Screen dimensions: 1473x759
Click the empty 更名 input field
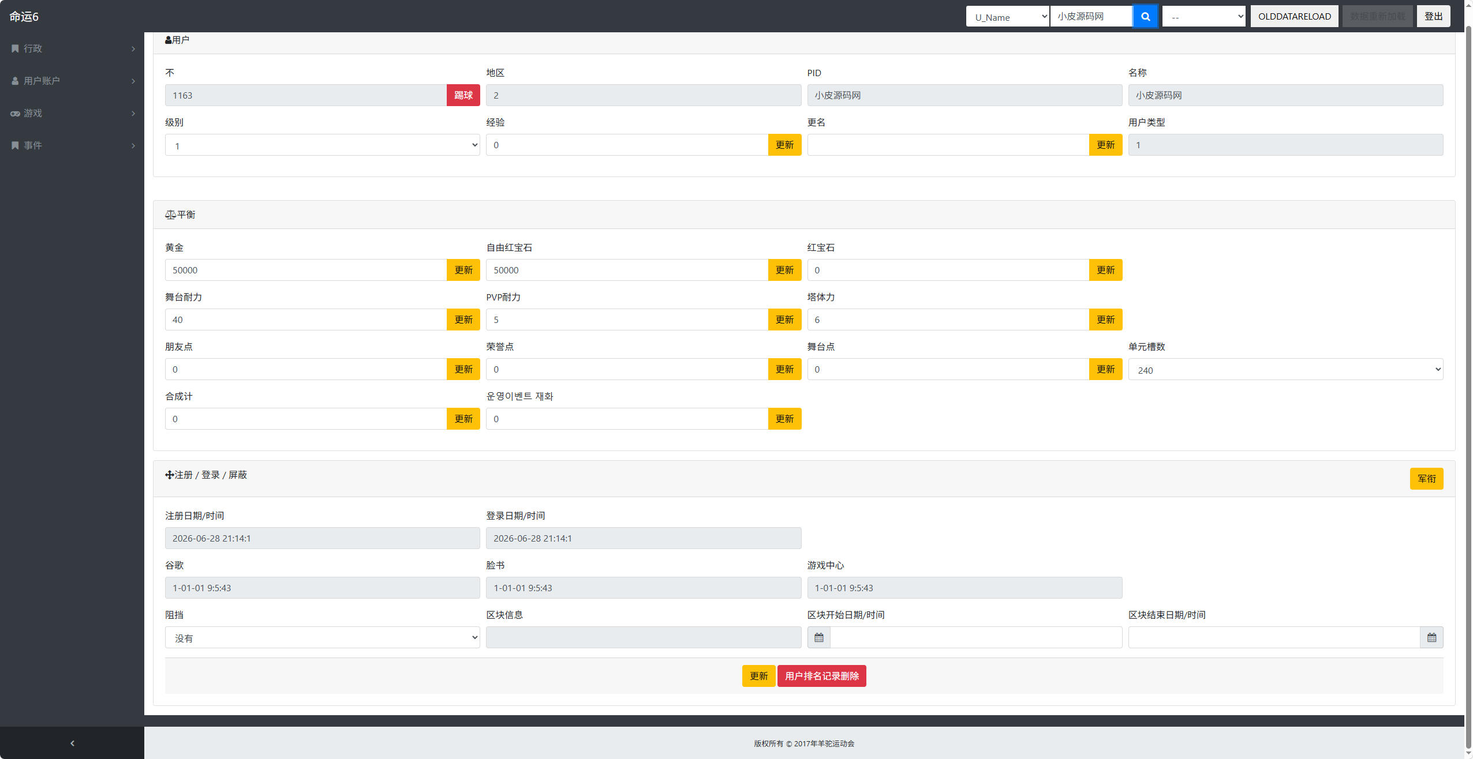(x=948, y=145)
